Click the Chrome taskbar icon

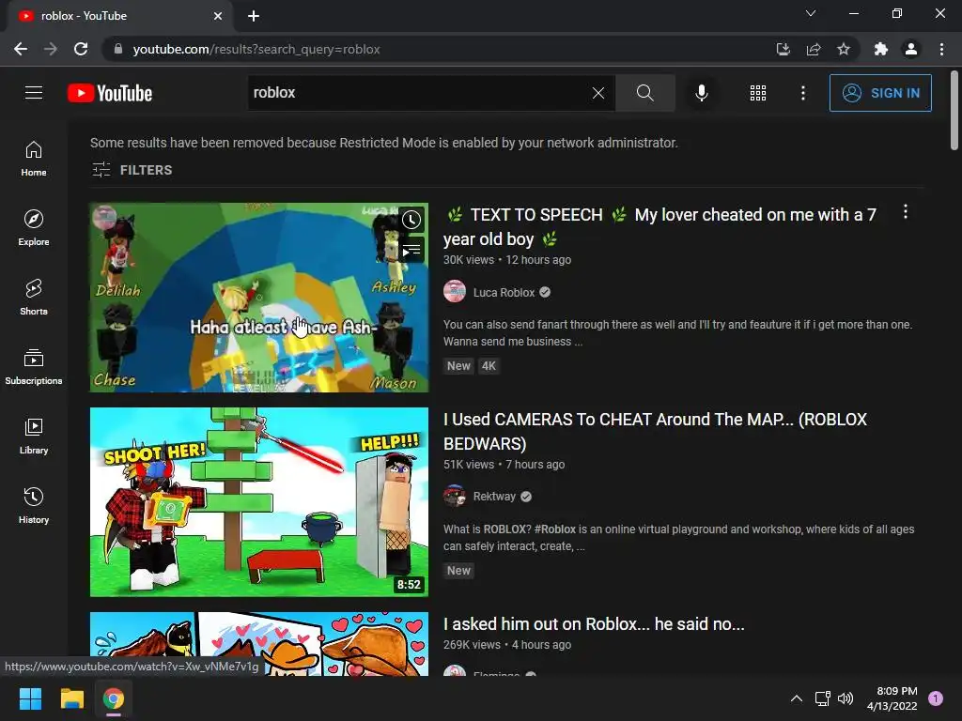(x=114, y=698)
